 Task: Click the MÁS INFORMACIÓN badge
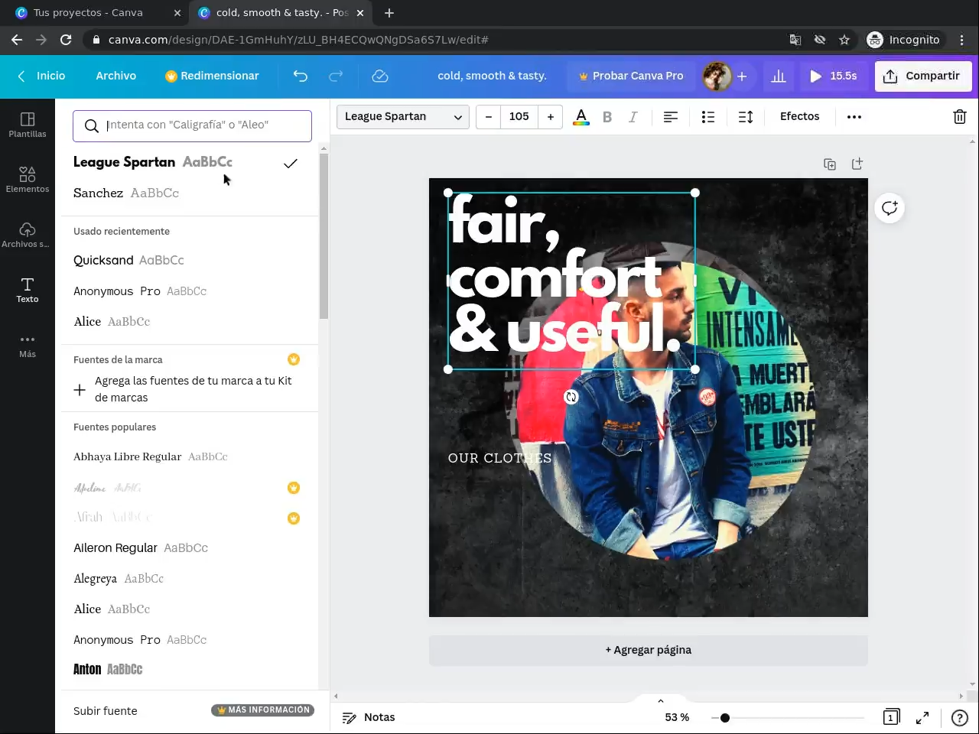tap(263, 710)
